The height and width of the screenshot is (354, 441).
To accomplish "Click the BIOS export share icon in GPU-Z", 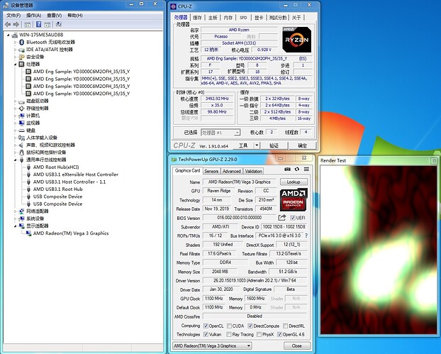I will (281, 218).
